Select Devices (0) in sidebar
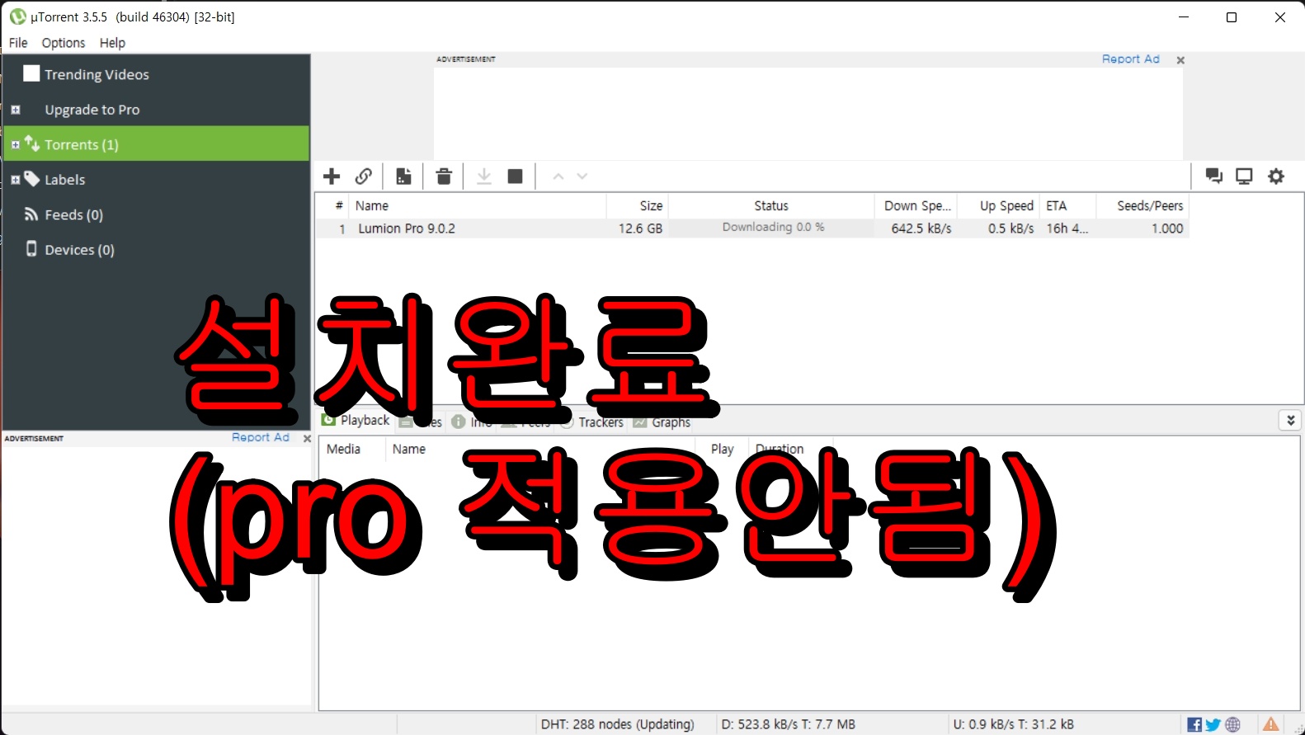1305x735 pixels. pos(79,250)
